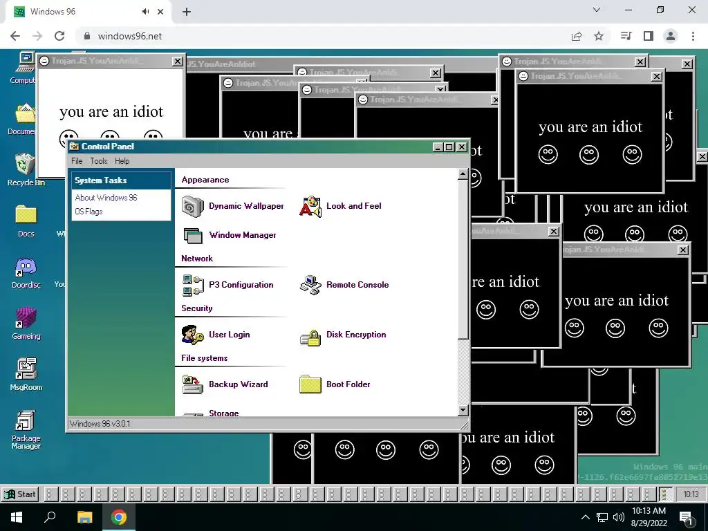Open Windows Start menu on host taskbar
Screen dimensions: 708x531
click(x=17, y=517)
